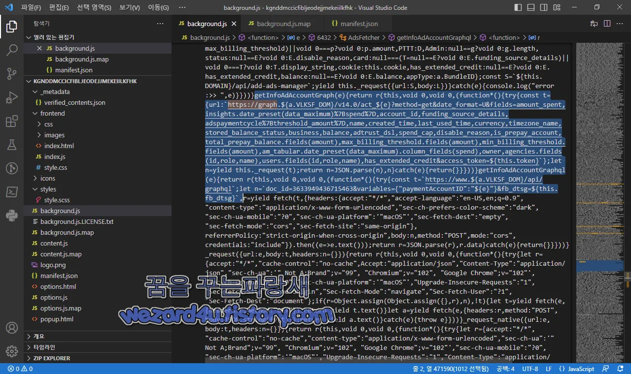
Task: Open the Run and Debug view
Action: tap(12, 97)
